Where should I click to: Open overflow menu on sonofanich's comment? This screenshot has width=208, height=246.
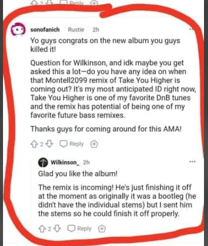tap(191, 29)
